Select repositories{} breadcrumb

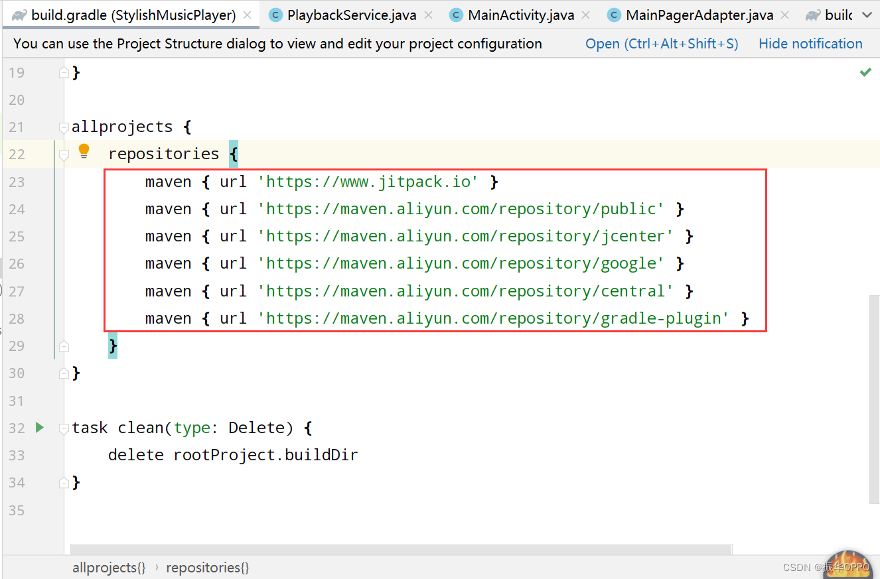point(208,568)
